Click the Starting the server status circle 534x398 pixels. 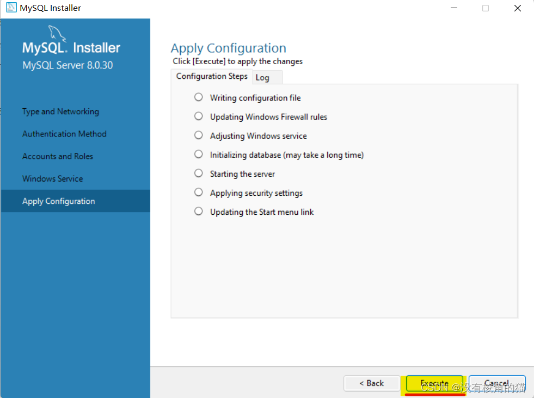tap(198, 173)
